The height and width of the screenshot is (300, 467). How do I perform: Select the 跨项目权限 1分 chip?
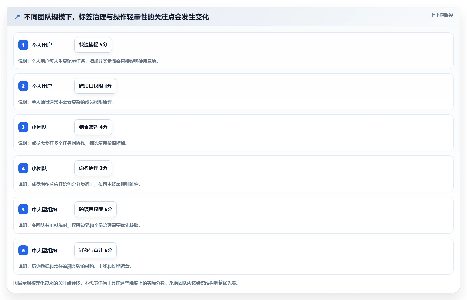click(95, 86)
